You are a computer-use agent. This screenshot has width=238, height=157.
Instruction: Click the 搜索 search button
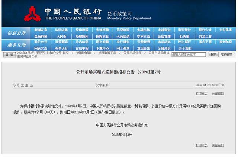(x=213, y=54)
